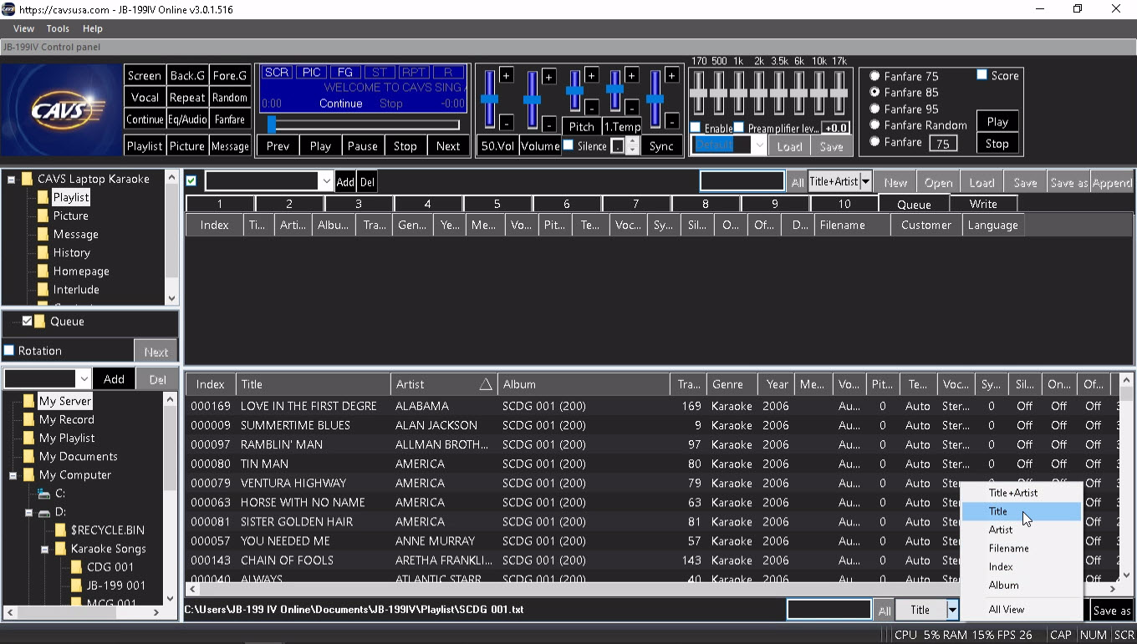Choose Filename in the popup list
The width and height of the screenshot is (1137, 644).
click(1022, 548)
